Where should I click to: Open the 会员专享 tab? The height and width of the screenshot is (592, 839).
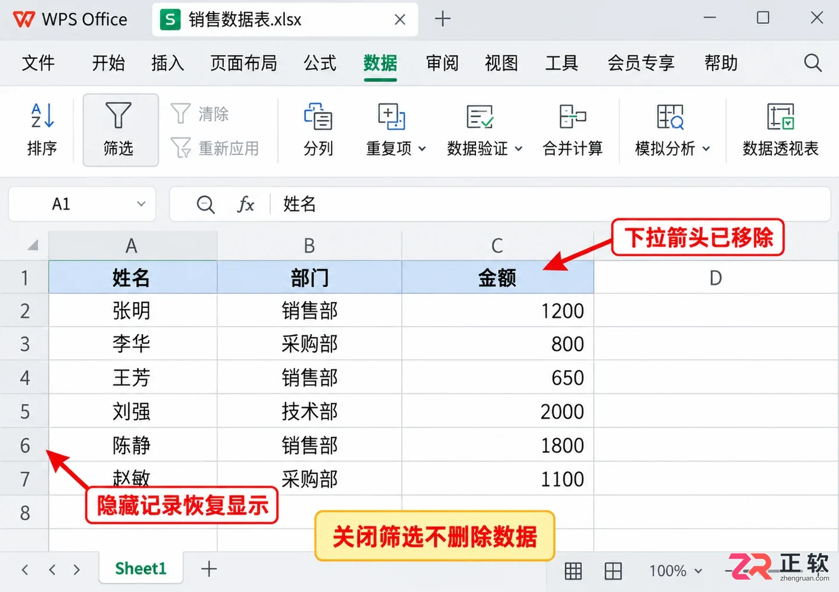tap(641, 63)
